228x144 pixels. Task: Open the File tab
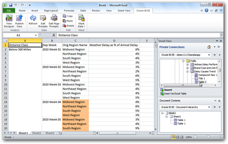9,11
